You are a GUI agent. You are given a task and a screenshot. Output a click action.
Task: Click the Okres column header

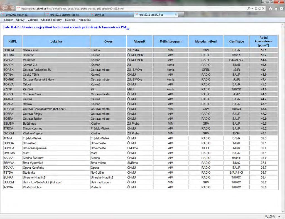click(108, 41)
